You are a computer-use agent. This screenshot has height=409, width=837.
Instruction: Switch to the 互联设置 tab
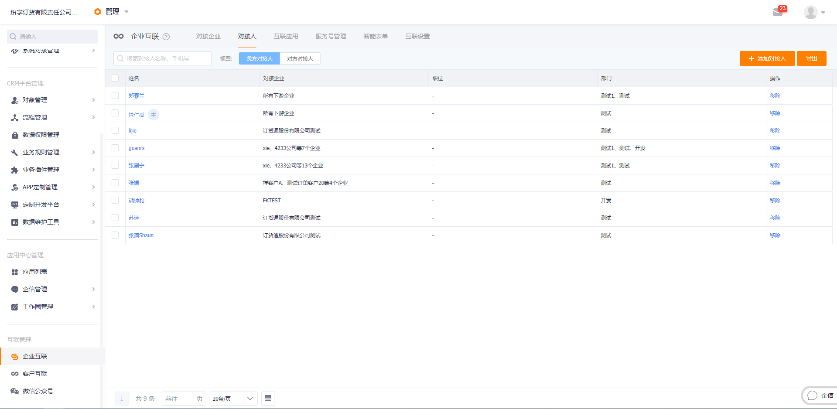tap(417, 36)
